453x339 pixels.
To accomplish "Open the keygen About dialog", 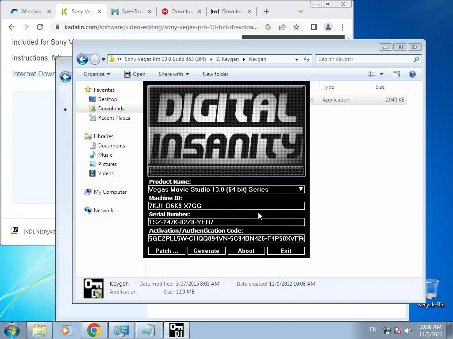I will pyautogui.click(x=246, y=251).
